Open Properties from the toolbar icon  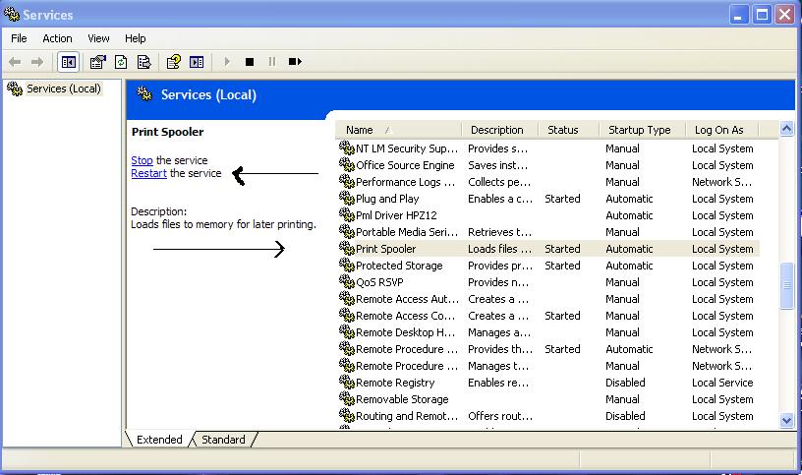point(97,62)
